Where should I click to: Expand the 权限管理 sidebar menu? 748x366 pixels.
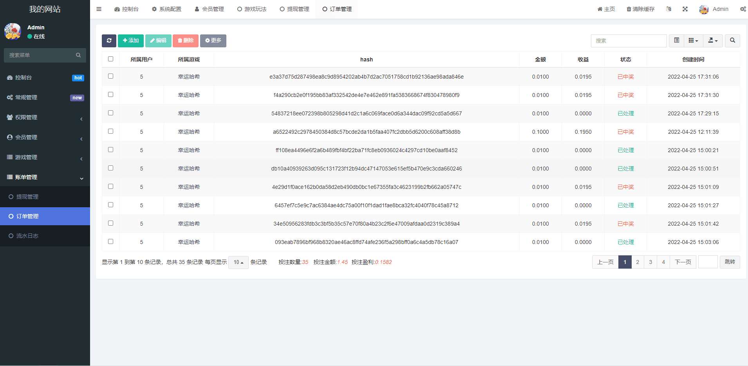(45, 117)
